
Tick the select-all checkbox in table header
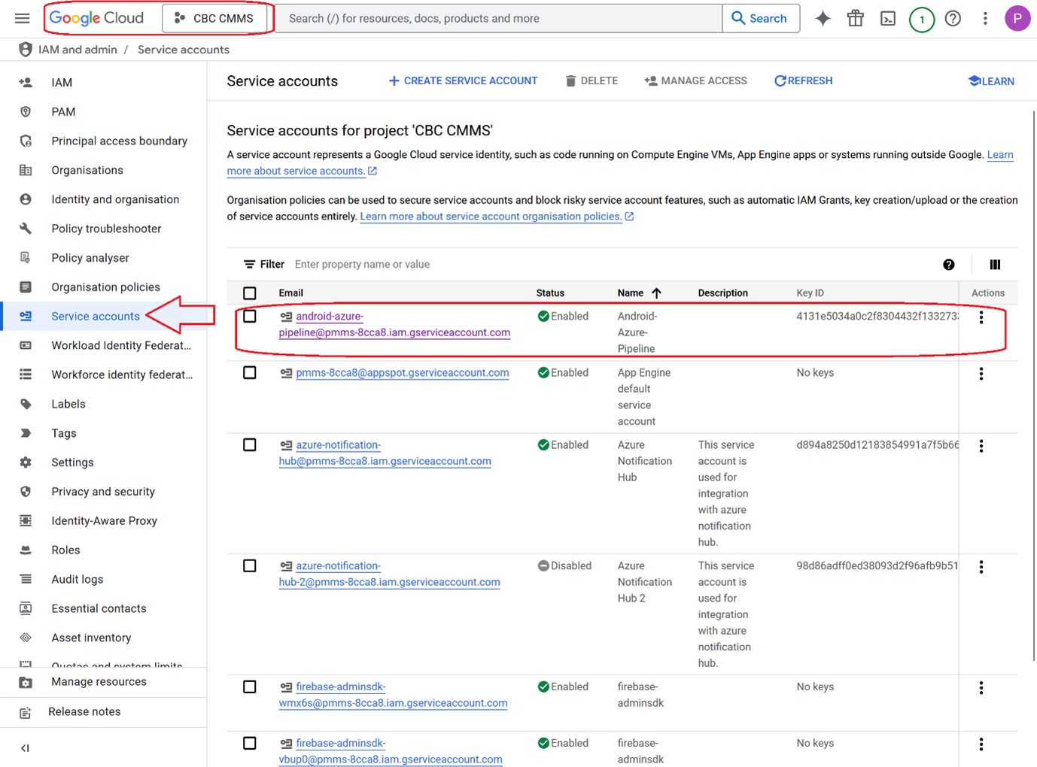pos(250,293)
